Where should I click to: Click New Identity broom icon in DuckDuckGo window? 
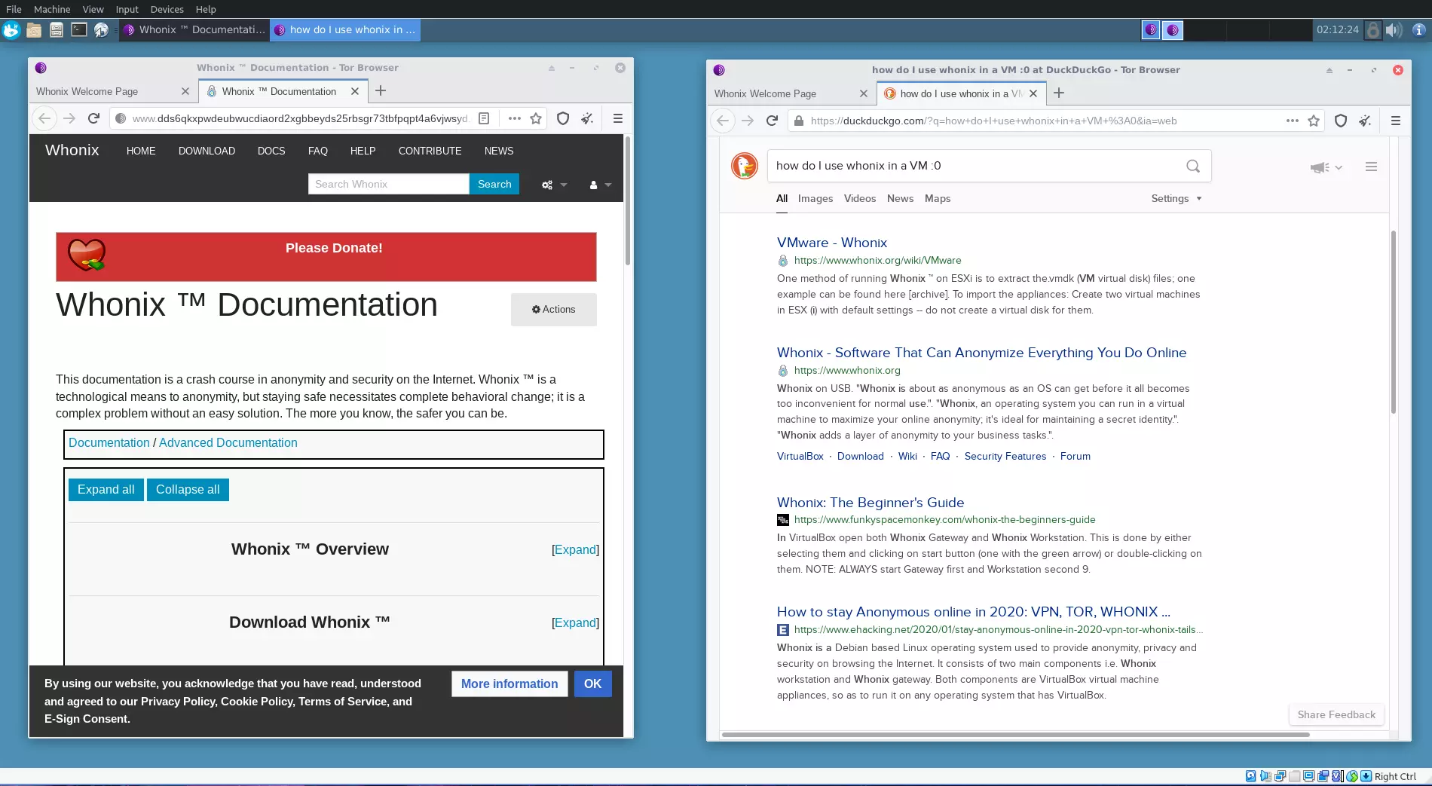(x=1365, y=121)
